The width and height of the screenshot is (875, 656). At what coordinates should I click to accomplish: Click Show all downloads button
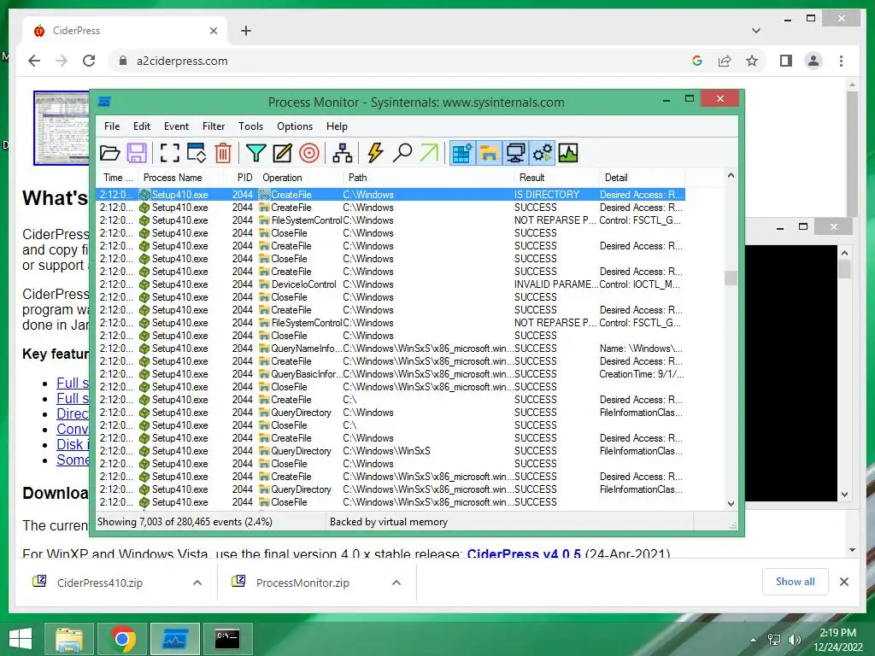point(796,582)
